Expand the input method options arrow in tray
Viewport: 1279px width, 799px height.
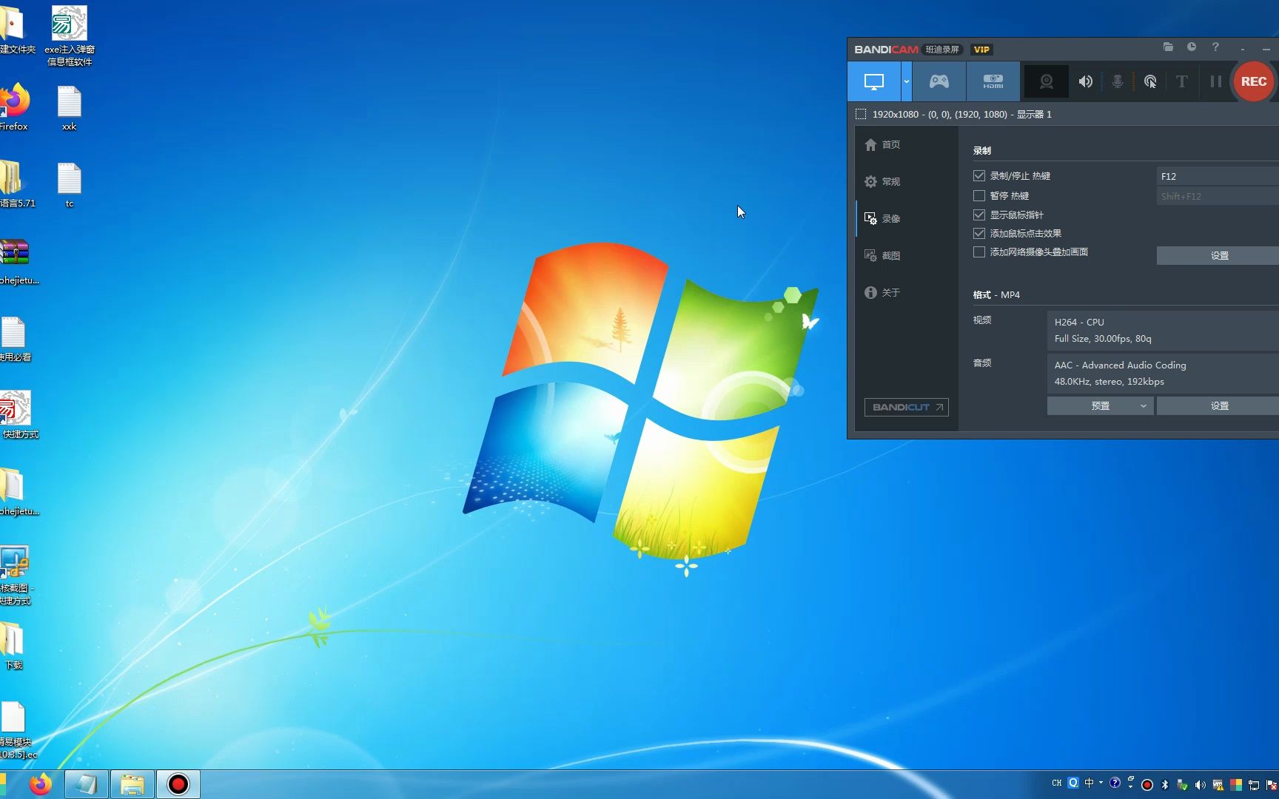pyautogui.click(x=1101, y=783)
